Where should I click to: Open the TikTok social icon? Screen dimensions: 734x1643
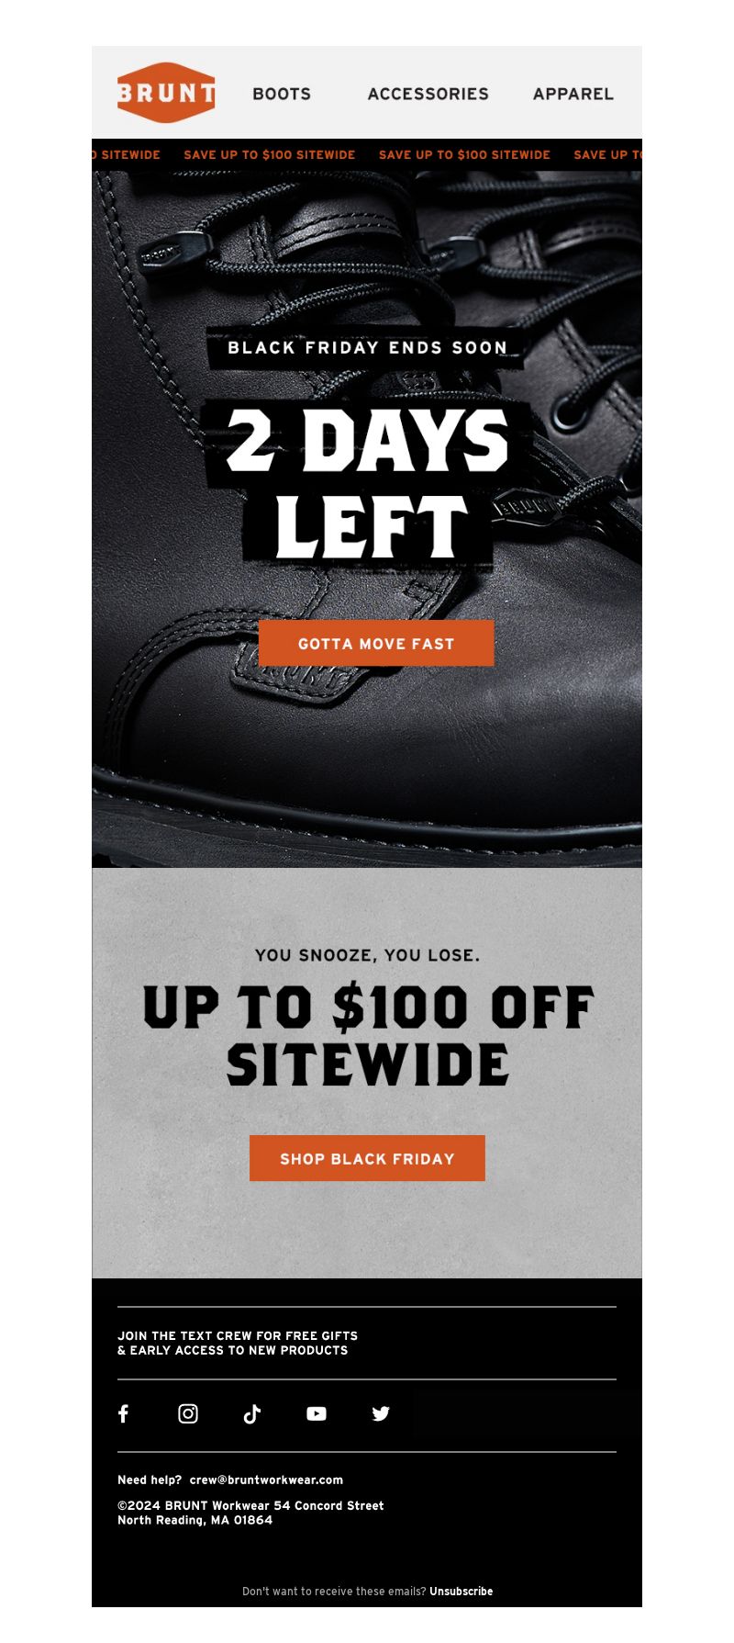tap(252, 1413)
